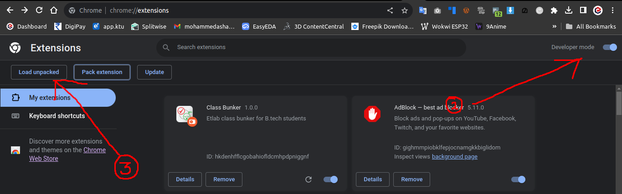This screenshot has width=622, height=194.
Task: Open the app.ktu bookmark
Action: (x=109, y=26)
